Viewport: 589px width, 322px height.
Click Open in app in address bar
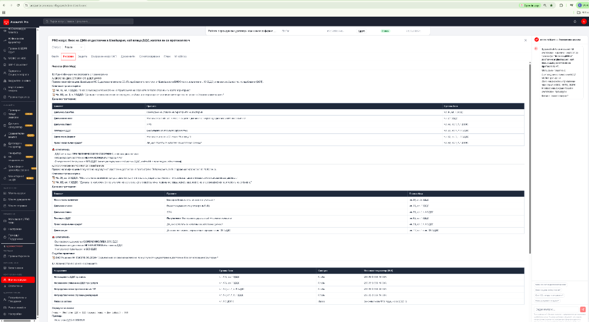tap(530, 5)
